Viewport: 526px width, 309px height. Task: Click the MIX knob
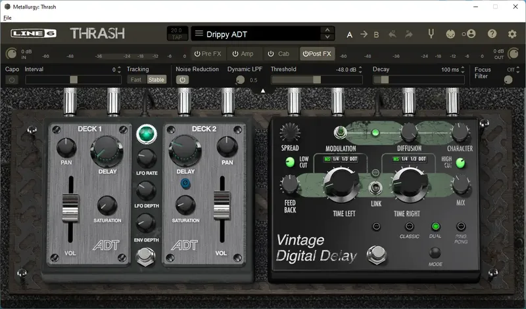tap(461, 185)
